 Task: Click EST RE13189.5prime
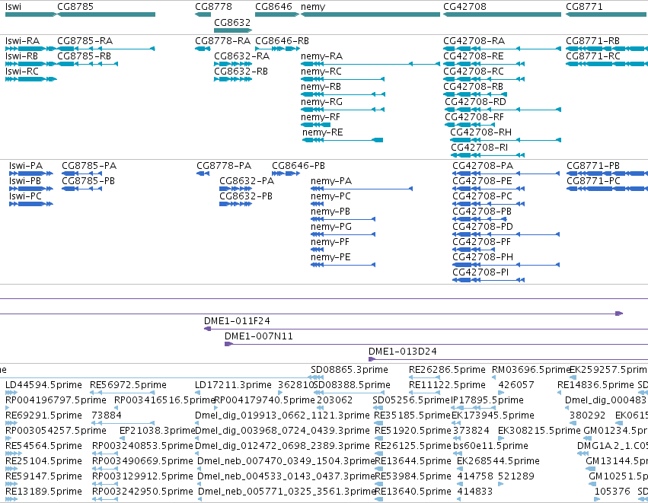11,499
